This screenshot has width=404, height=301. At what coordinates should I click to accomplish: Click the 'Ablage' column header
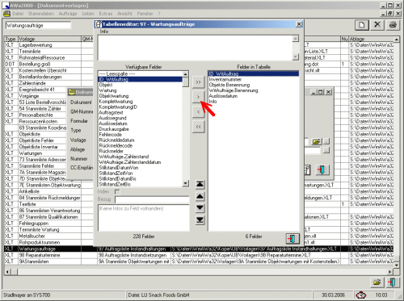[x=371, y=39]
